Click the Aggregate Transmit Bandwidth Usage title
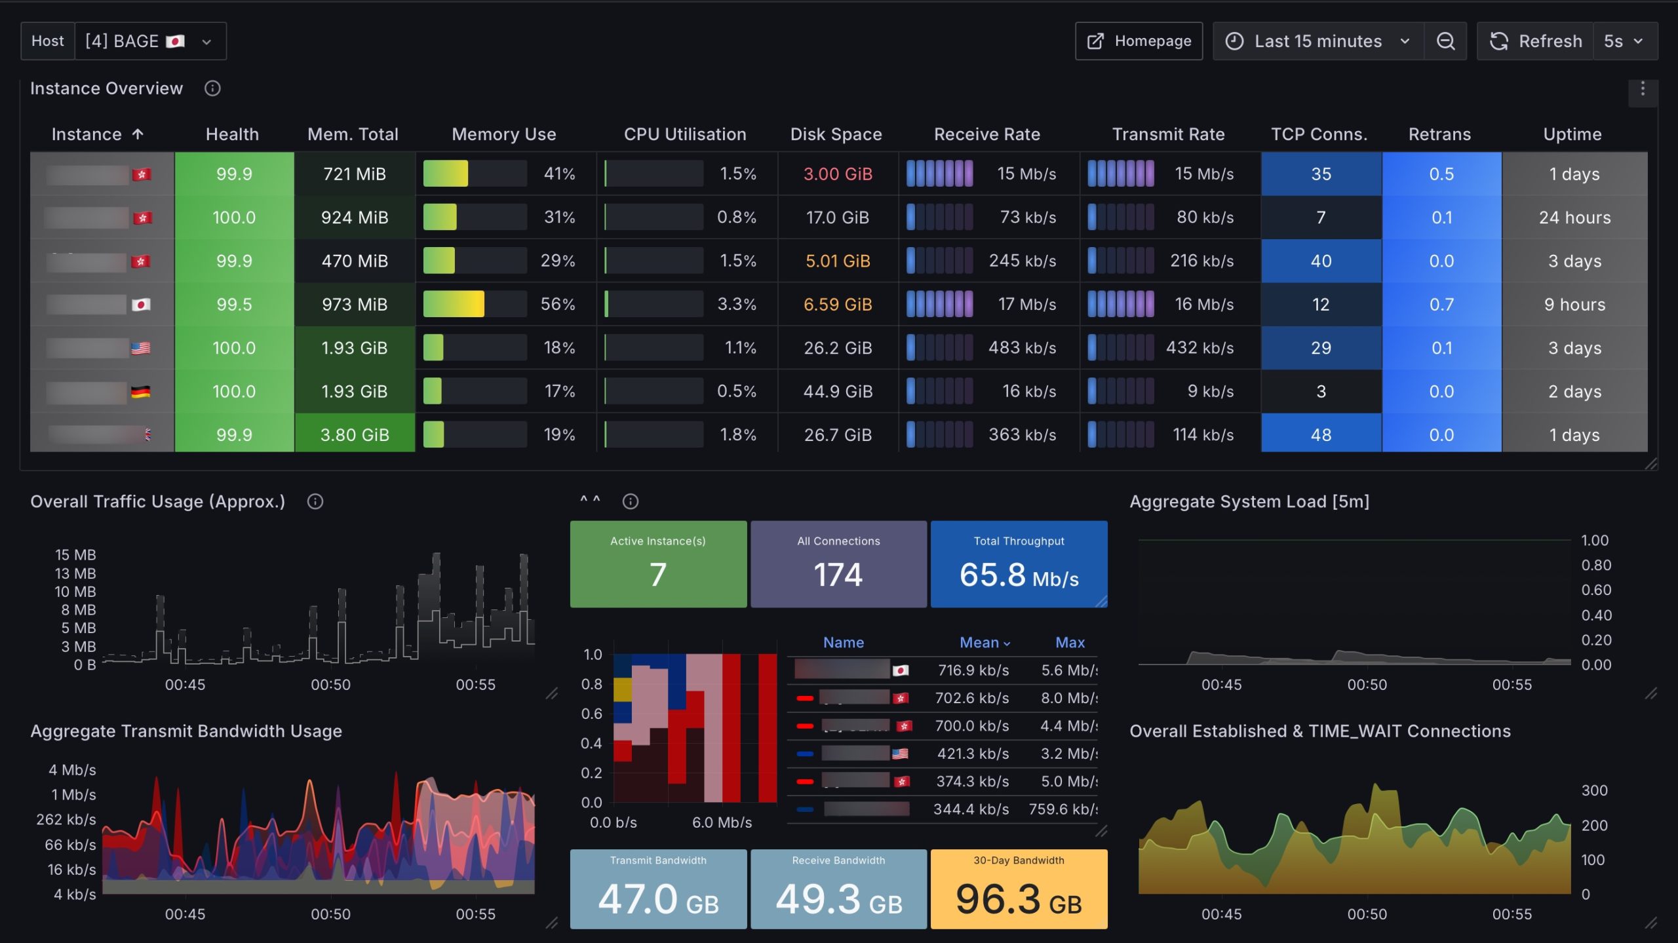The height and width of the screenshot is (943, 1678). [x=186, y=731]
